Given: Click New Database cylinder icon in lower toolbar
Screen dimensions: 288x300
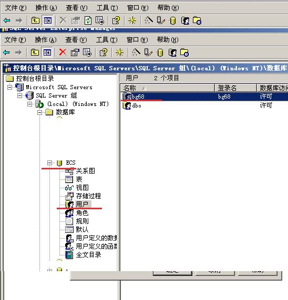Looking at the screenshot, I should point(160,52).
